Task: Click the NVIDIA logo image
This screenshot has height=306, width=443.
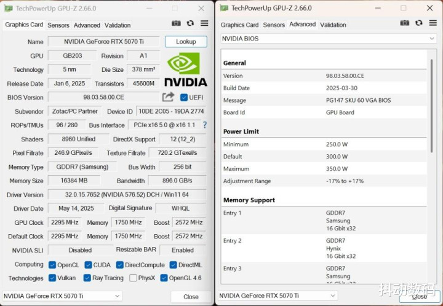Action: (186, 69)
